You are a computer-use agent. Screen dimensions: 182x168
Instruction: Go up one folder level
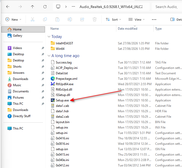coord(33,7)
